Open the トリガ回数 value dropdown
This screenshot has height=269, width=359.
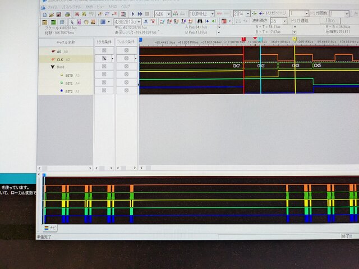347,13
